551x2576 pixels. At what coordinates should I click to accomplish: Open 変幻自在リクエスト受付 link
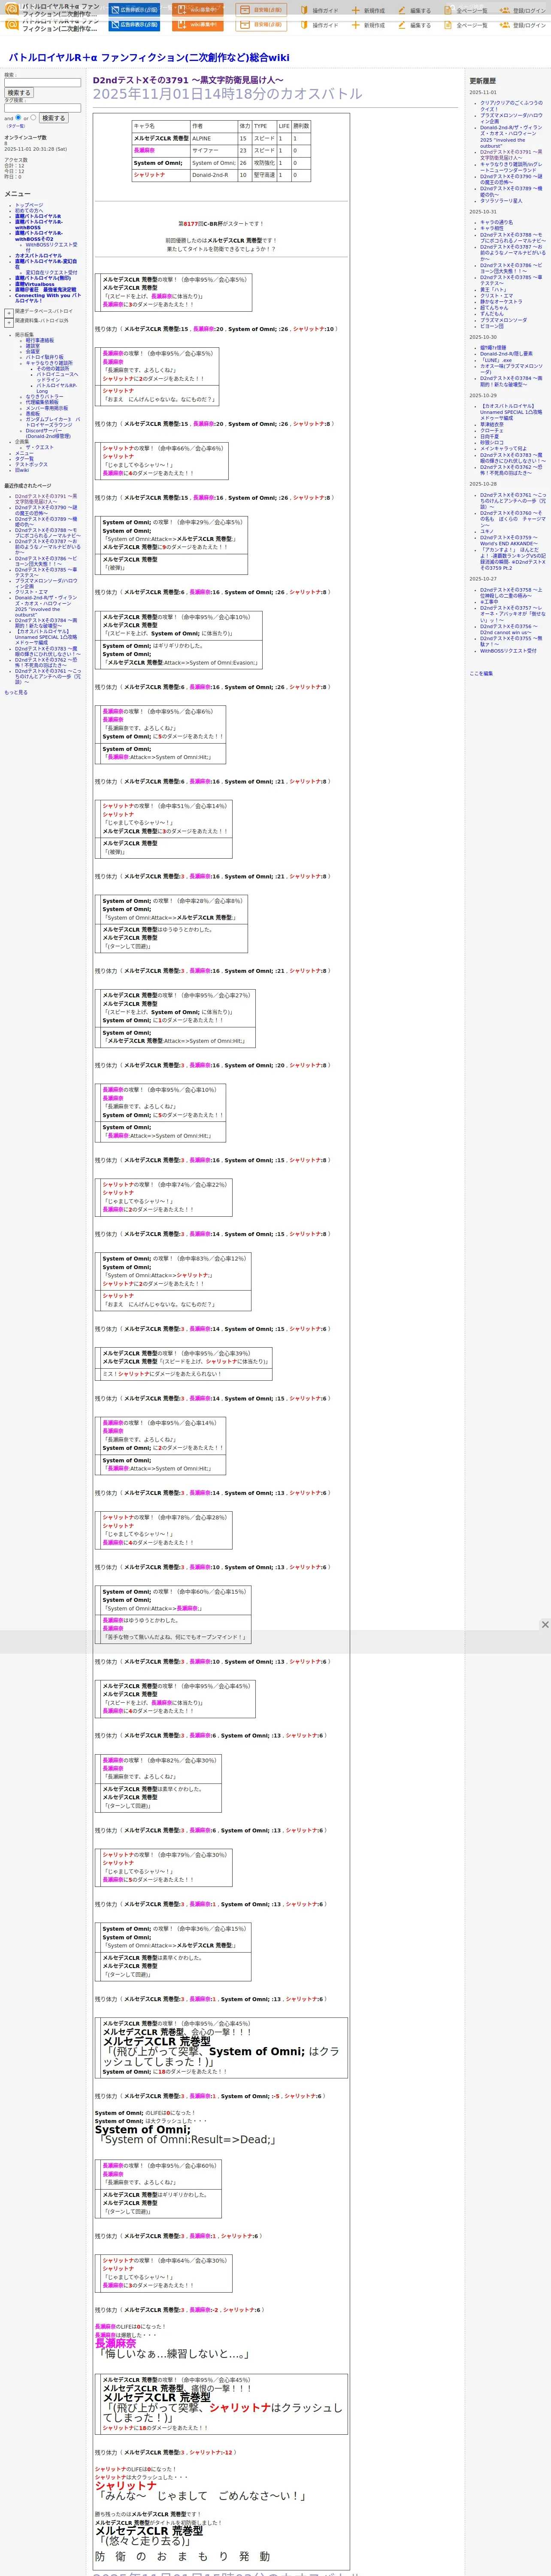(x=51, y=272)
